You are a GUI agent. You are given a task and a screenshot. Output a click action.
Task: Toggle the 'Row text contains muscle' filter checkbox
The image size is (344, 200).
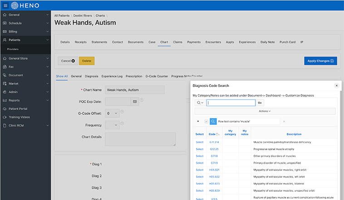coord(206,121)
